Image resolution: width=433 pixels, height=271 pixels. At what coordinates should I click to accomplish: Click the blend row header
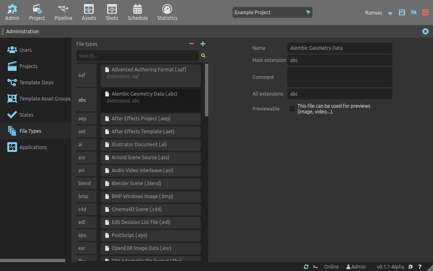pos(86,184)
